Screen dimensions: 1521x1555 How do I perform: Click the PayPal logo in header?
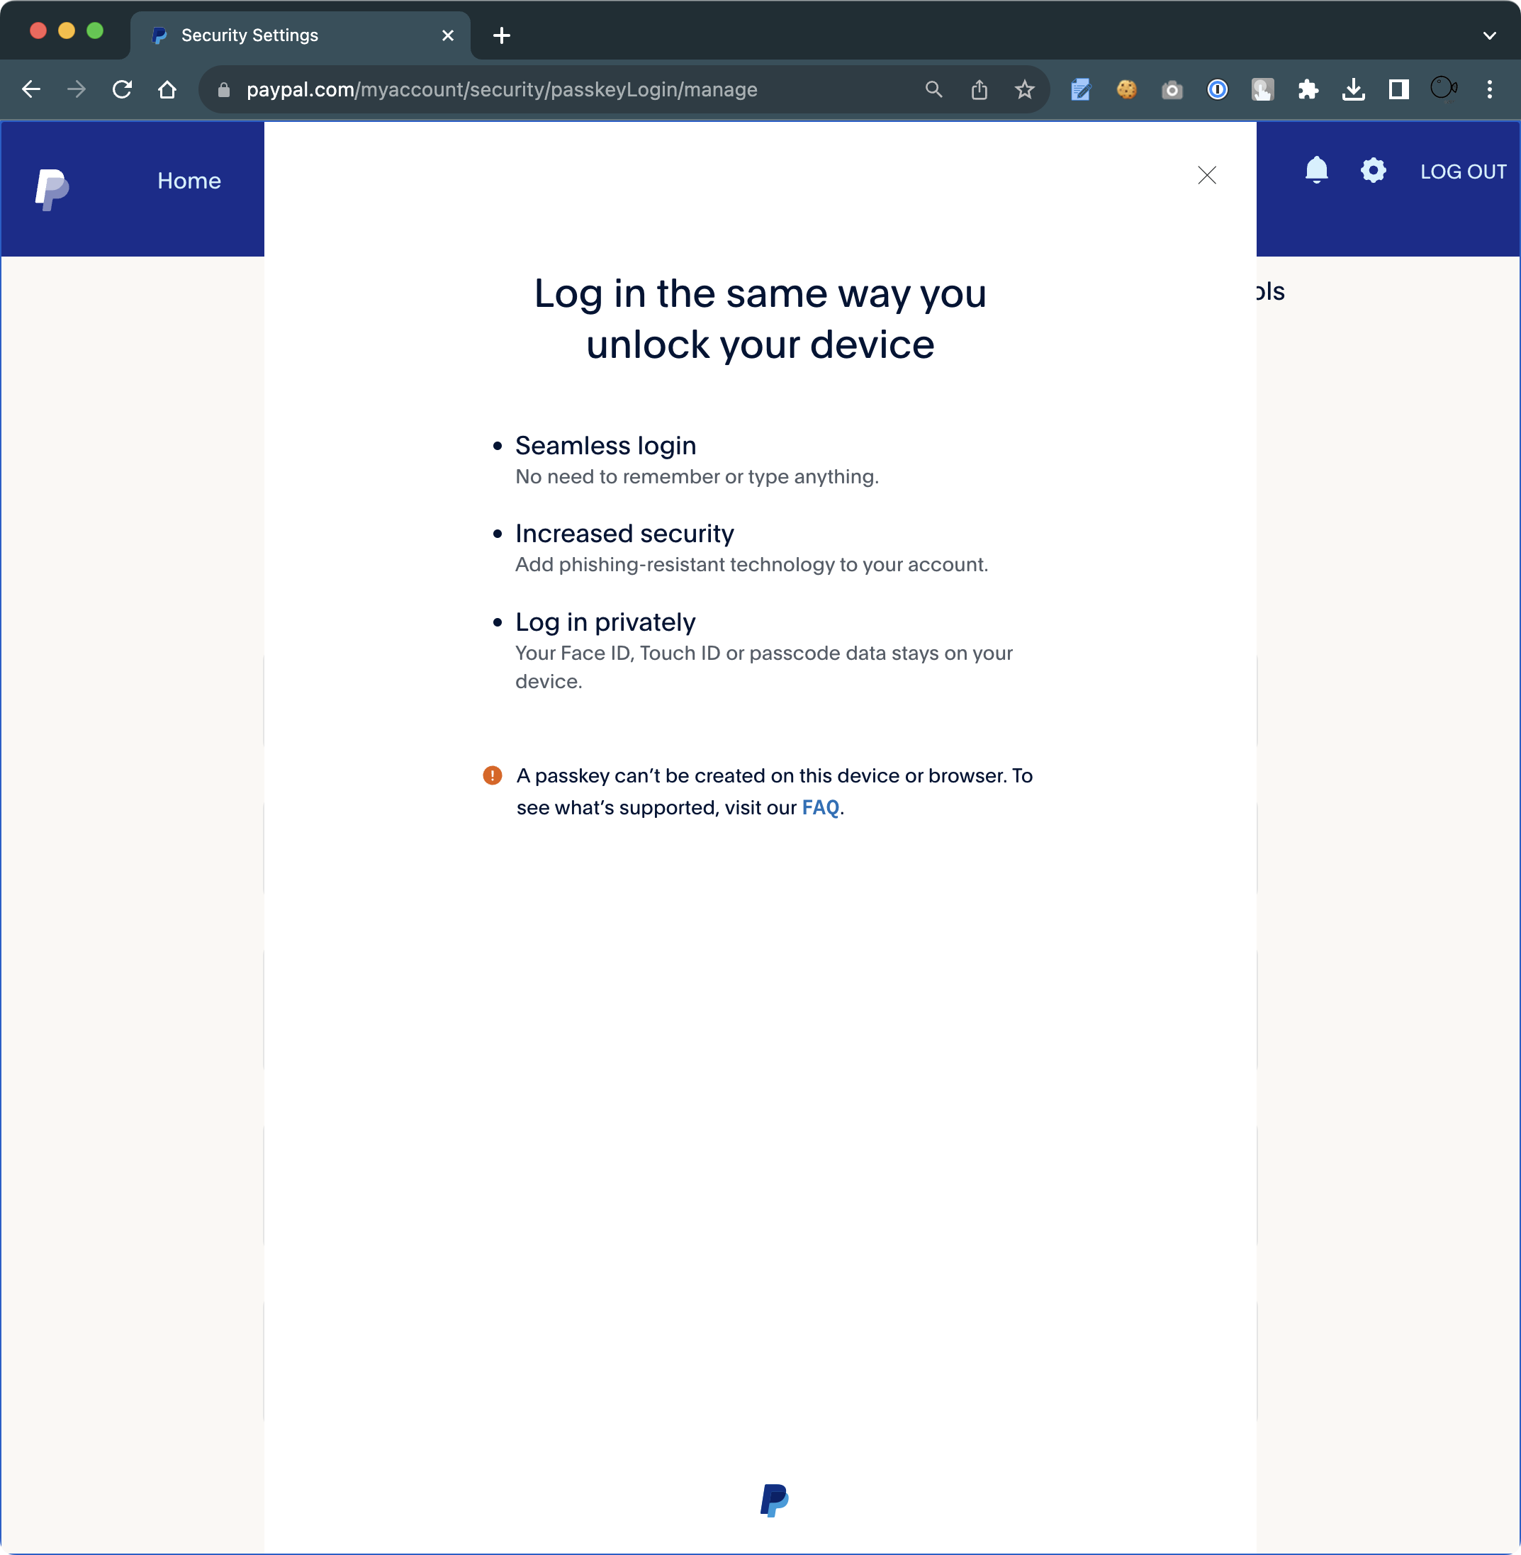click(52, 189)
